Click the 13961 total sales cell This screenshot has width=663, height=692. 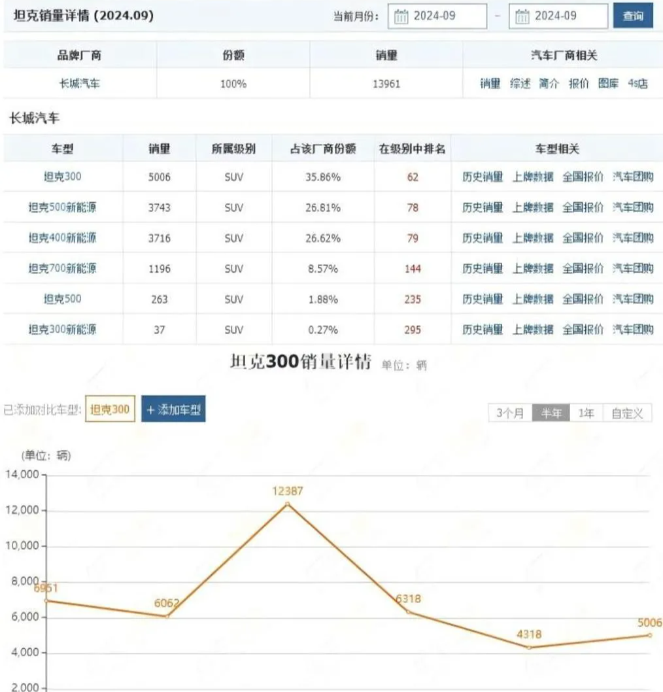click(386, 84)
